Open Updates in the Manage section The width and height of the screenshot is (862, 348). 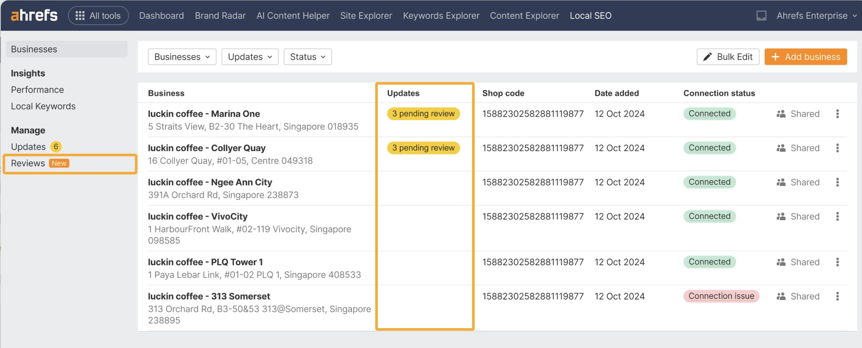(x=28, y=147)
